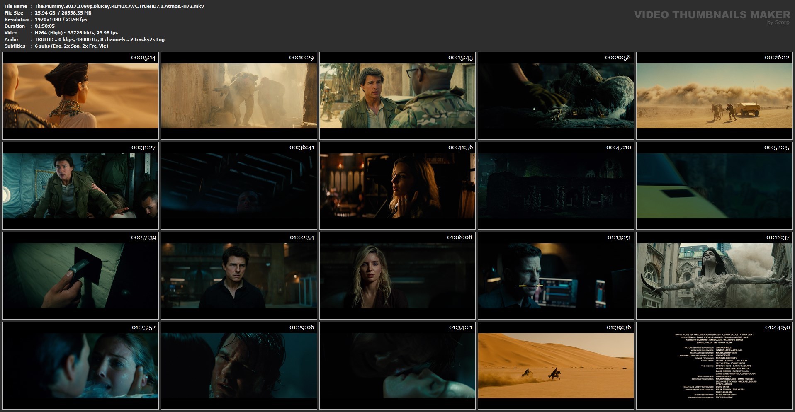Click the file name The.Mummy.2017 mkv text
Viewport: 795px width, 412px height.
tap(119, 6)
